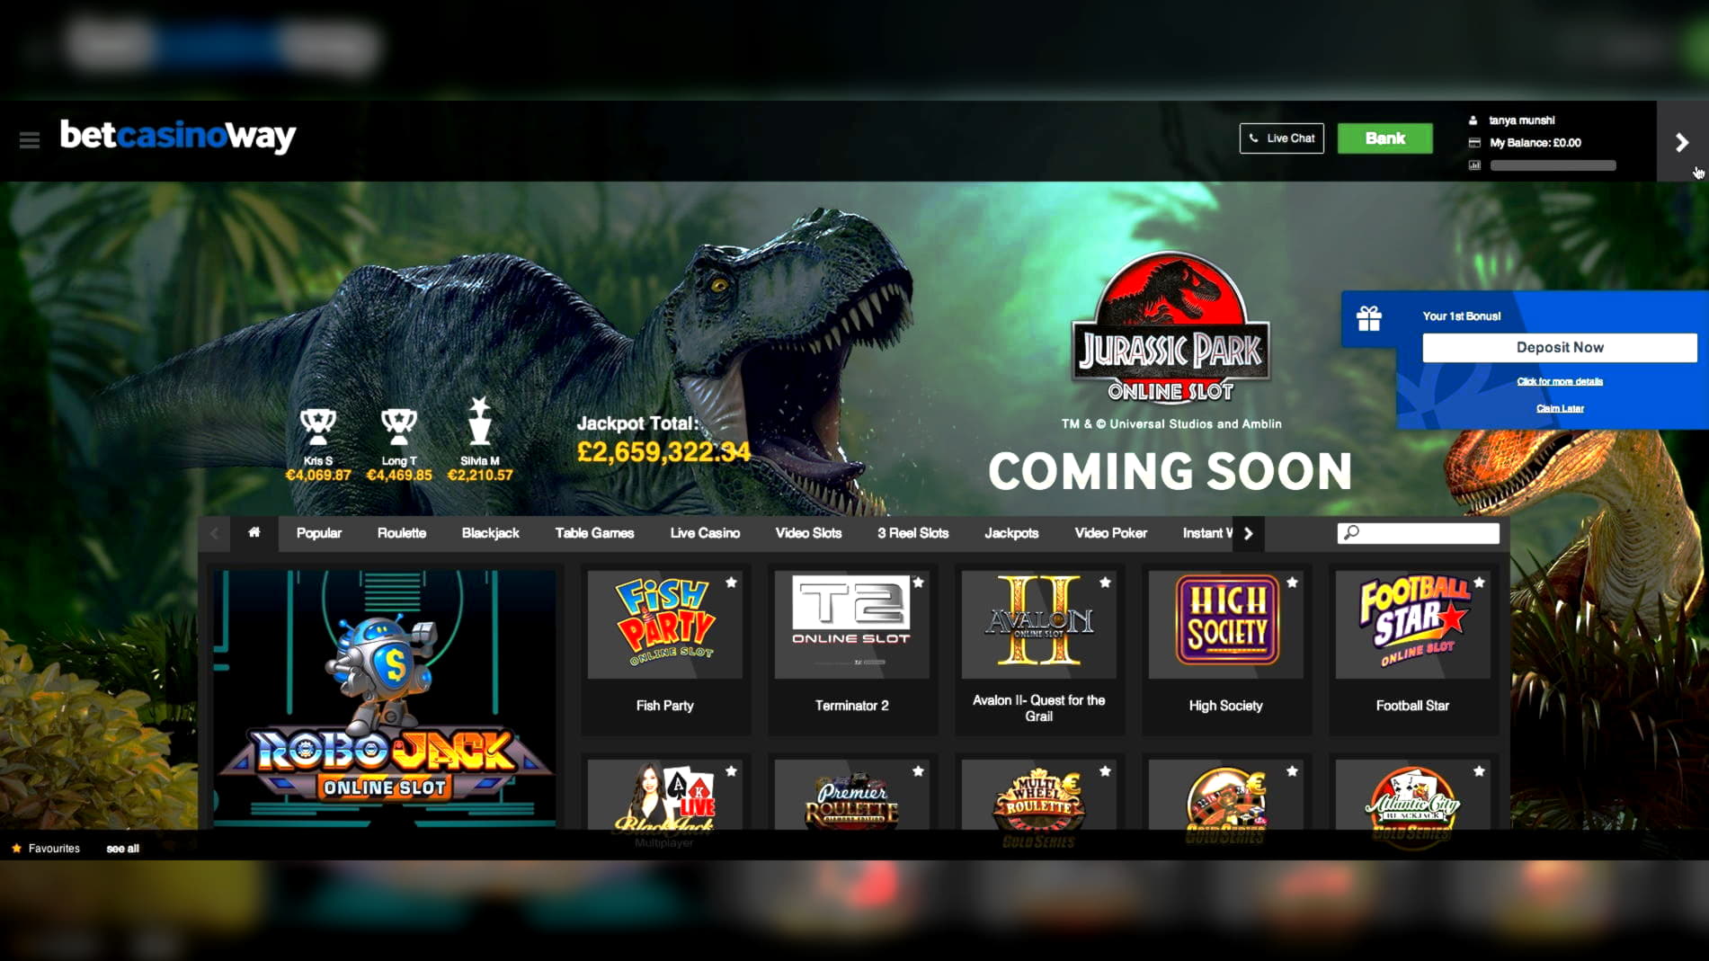1709x961 pixels.
Task: Click the Favourites star icon in the bottom bar
Action: 16,848
